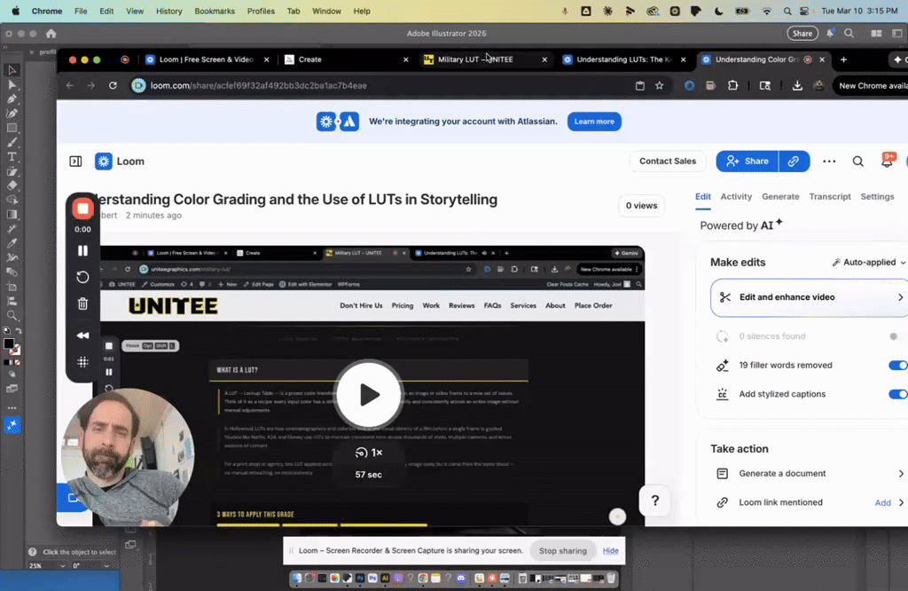
Task: Activate the Zoom tool in Illustrator
Action: tap(12, 316)
